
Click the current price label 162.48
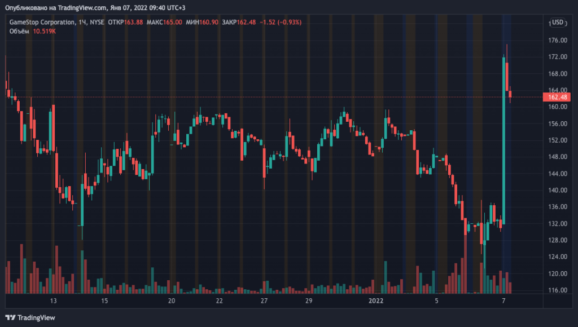pyautogui.click(x=557, y=97)
